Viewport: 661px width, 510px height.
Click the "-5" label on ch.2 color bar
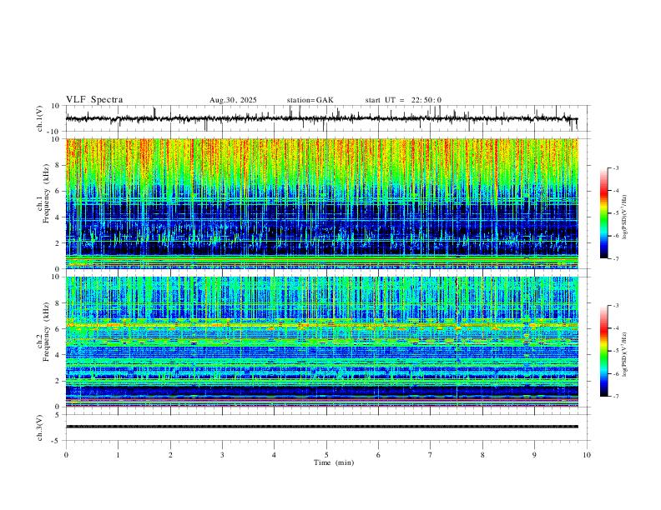pos(615,351)
